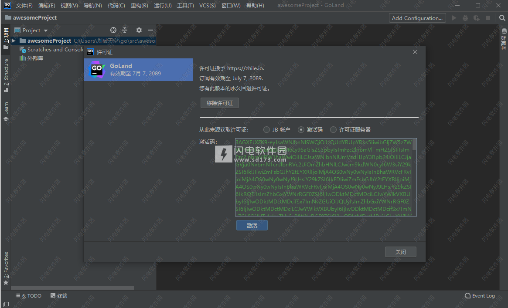This screenshot has width=508, height=308.
Task: Select the License Server radio button
Action: pos(333,129)
